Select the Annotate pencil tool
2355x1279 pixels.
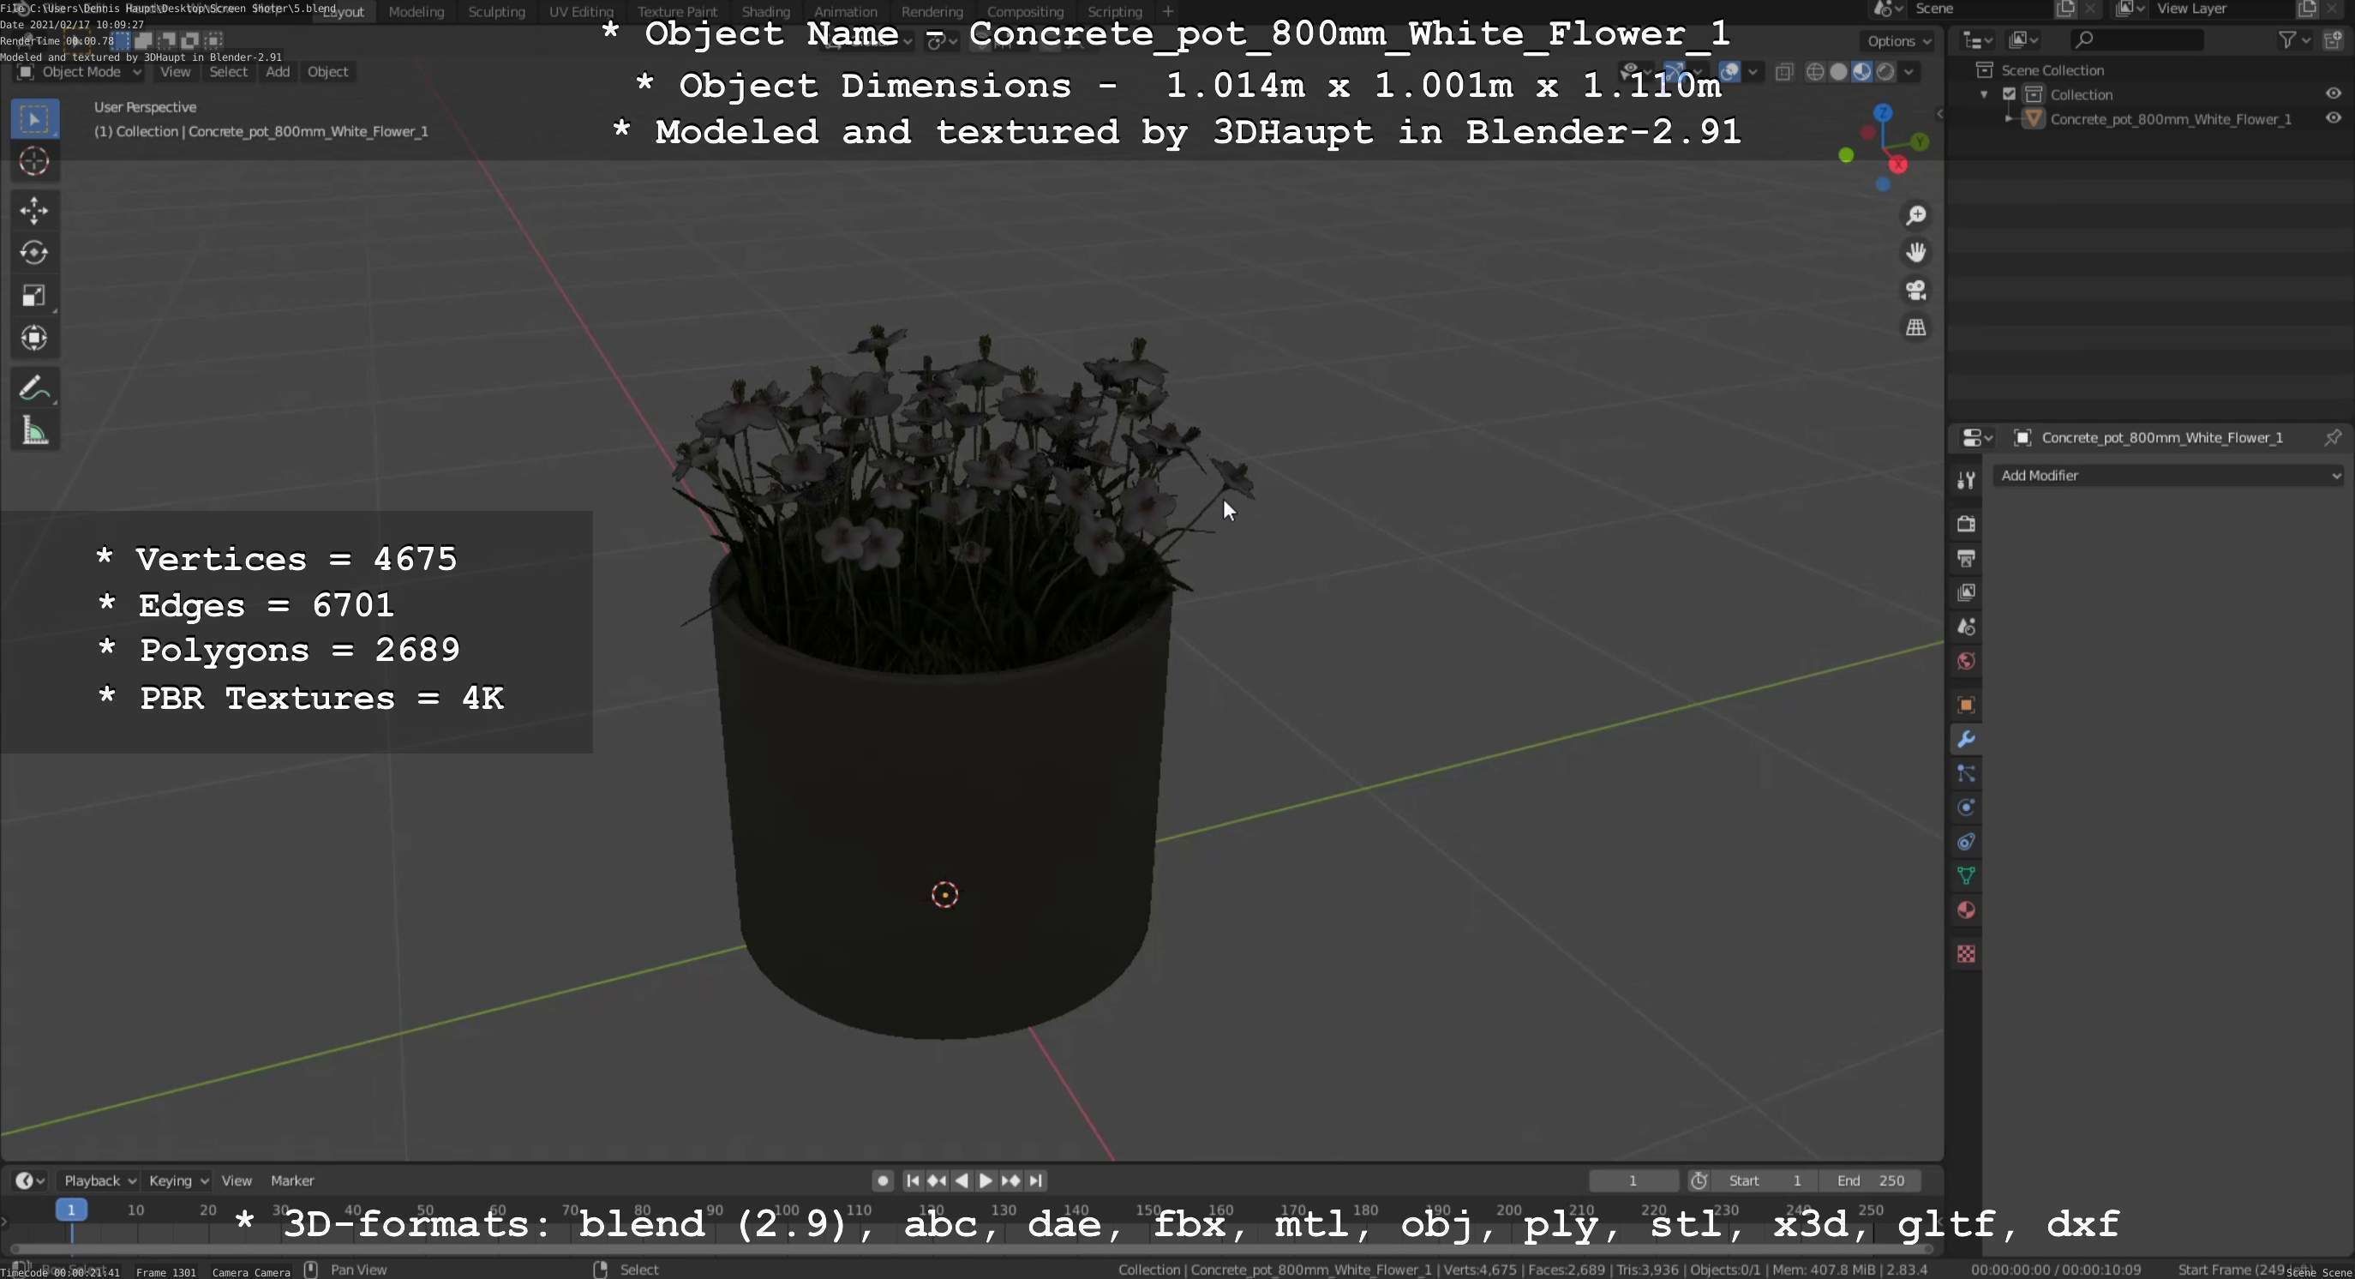[x=35, y=388]
